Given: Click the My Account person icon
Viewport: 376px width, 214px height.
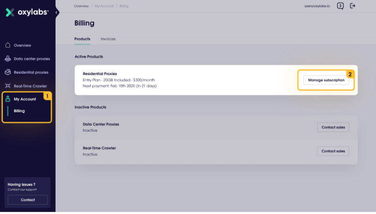Looking at the screenshot, I should (8, 99).
